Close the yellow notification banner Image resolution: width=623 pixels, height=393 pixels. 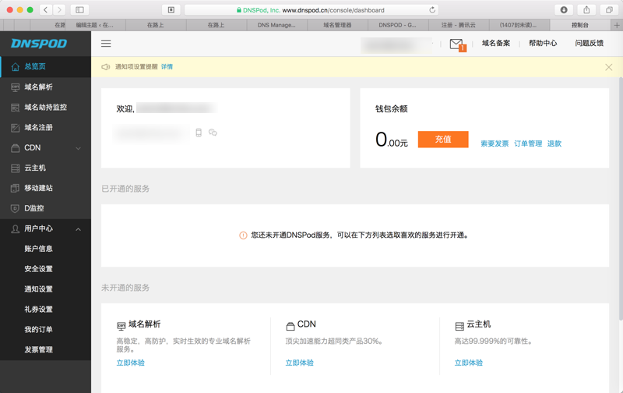coord(609,67)
